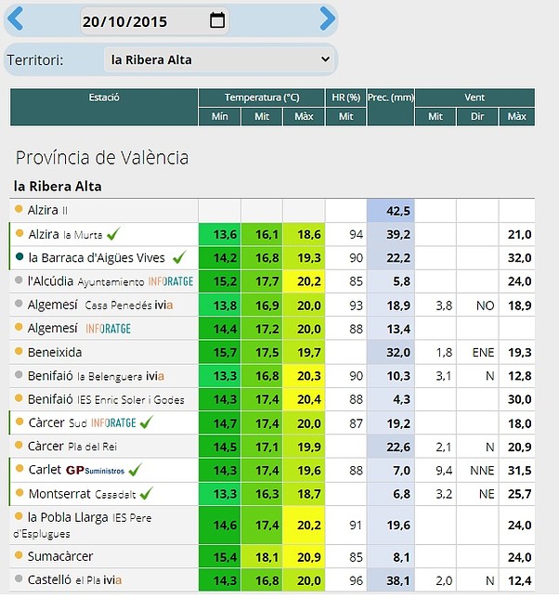Open the Territori dropdown showing la Ribera Alta
Screen dimensions: 559x598
pyautogui.click(x=220, y=59)
